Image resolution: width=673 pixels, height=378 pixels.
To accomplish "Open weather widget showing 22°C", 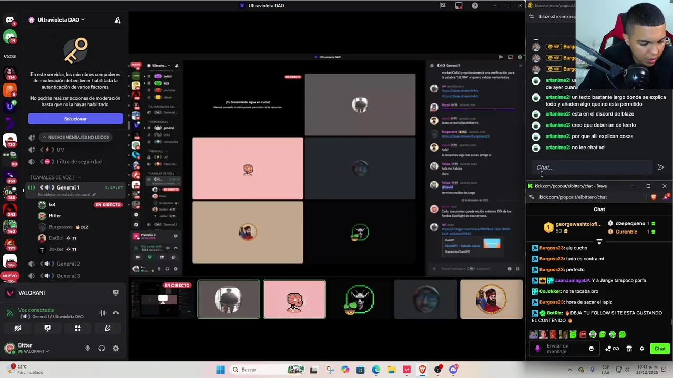I will (25, 370).
